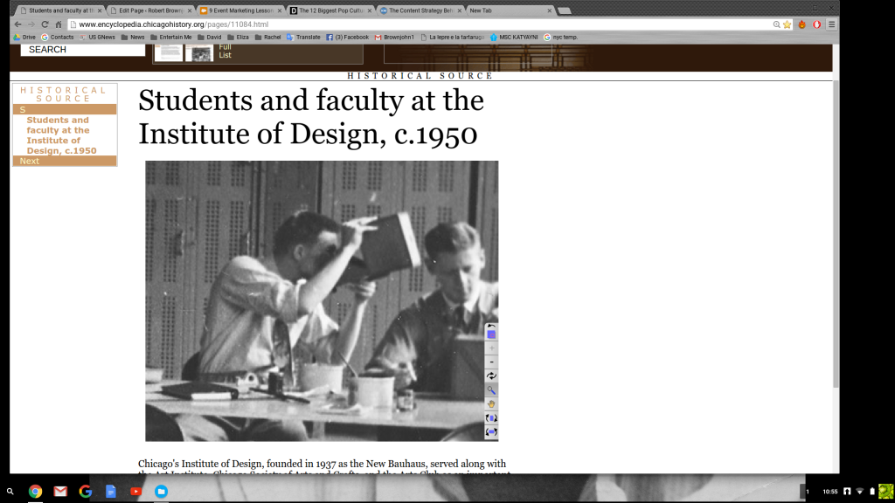Open the Rachel bookmarks folder
This screenshot has height=503, width=895.
(x=267, y=37)
